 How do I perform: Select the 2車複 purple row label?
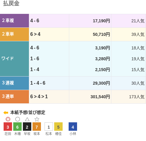14,21
